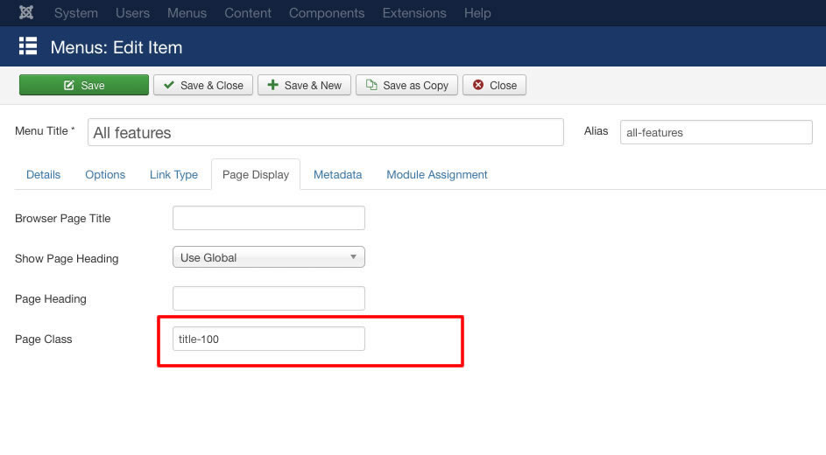Click the menu list icon beside page title
Image resolution: width=826 pixels, height=455 pixels.
[28, 46]
